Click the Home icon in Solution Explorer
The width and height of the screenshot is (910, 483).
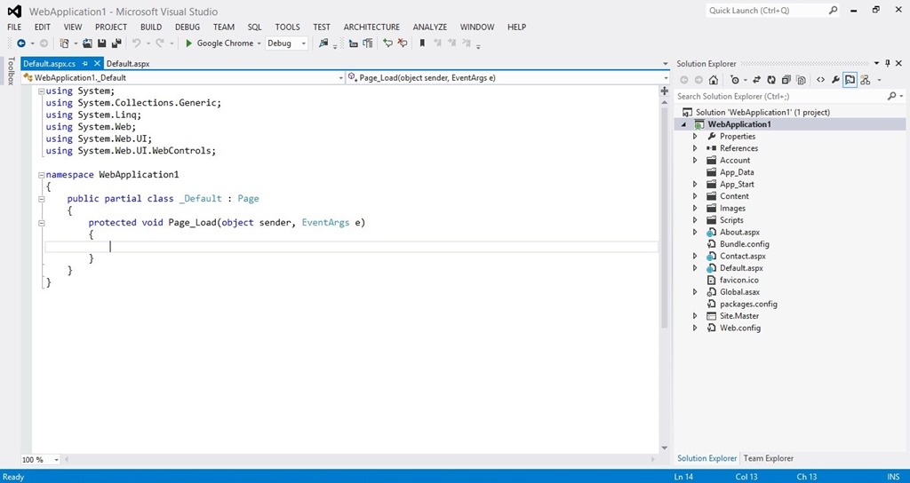click(714, 80)
